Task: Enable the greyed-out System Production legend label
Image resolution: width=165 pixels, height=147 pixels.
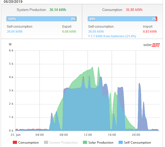Action: (63, 143)
